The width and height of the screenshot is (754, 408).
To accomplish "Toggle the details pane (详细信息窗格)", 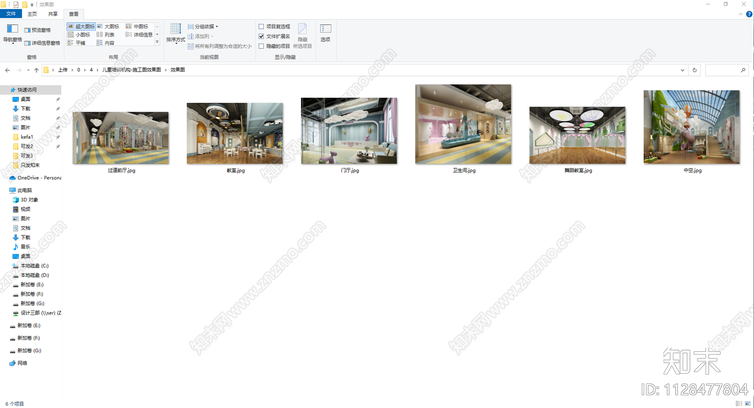I will coord(42,43).
